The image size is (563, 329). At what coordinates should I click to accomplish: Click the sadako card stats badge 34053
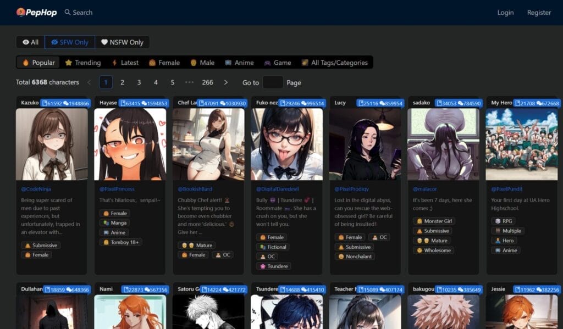tap(459, 103)
